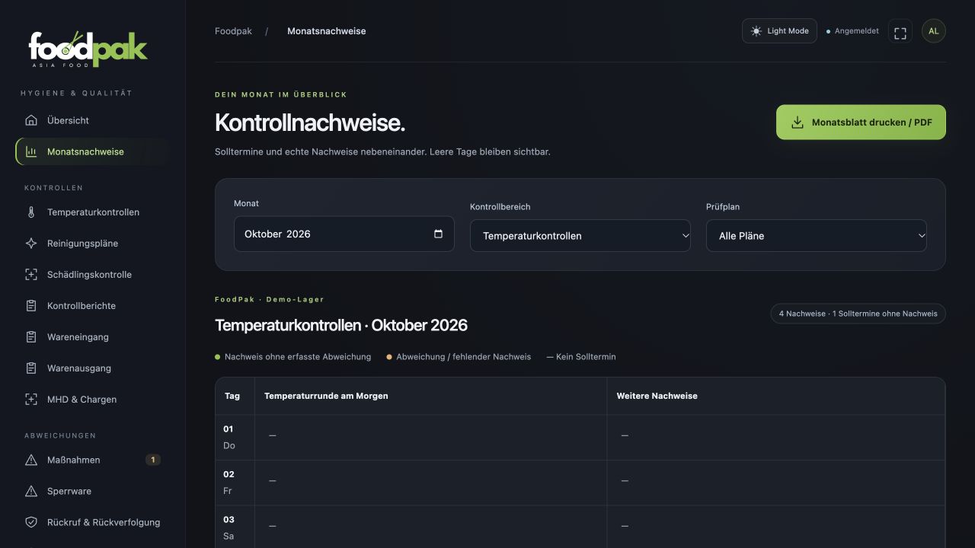Click the Monatsnachweise breadcrumb

pyautogui.click(x=326, y=31)
